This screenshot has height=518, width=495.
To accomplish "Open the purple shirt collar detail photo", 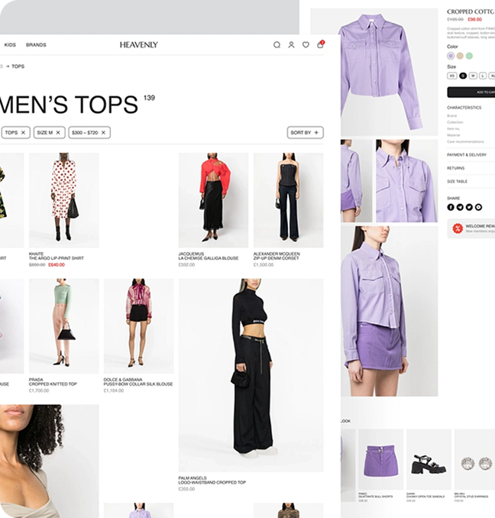I will (407, 181).
